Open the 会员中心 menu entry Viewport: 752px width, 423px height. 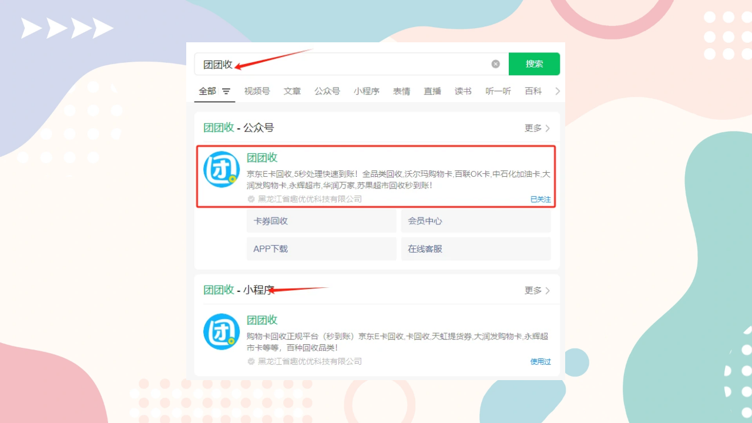tap(476, 221)
